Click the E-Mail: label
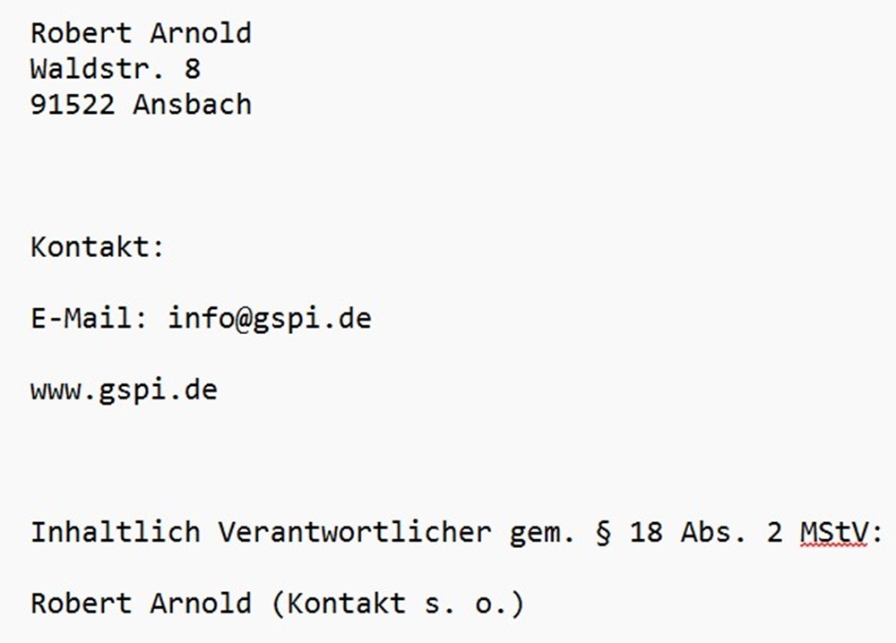Image resolution: width=896 pixels, height=643 pixels. point(90,318)
